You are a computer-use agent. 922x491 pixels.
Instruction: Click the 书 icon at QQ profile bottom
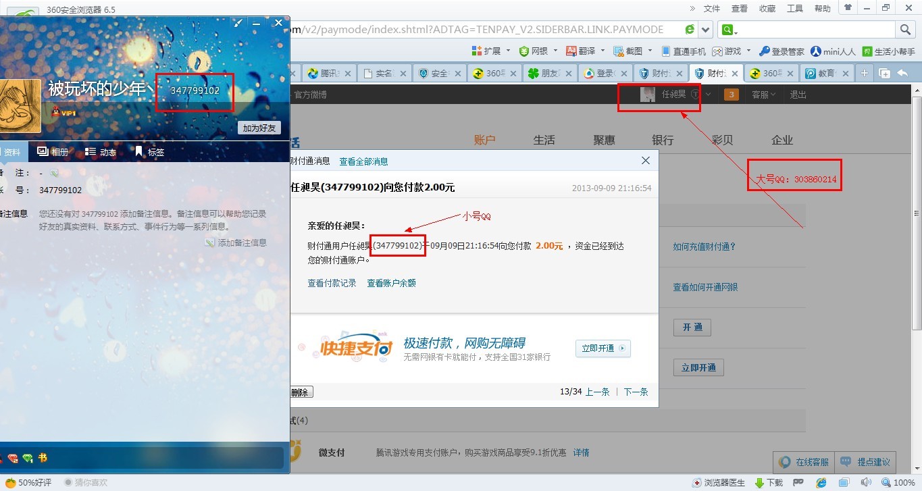click(43, 458)
